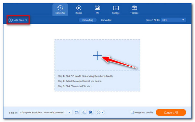Switch to the Collage tab
The image size is (195, 122).
pos(116,10)
